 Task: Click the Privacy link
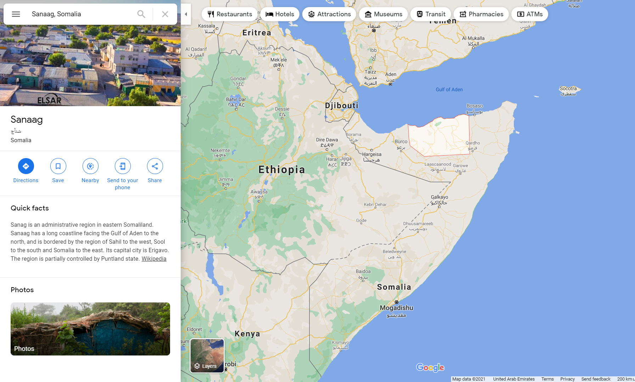[x=567, y=379]
